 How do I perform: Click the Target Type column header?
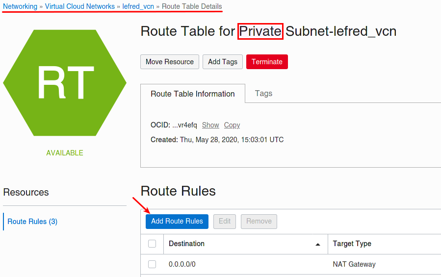click(352, 244)
